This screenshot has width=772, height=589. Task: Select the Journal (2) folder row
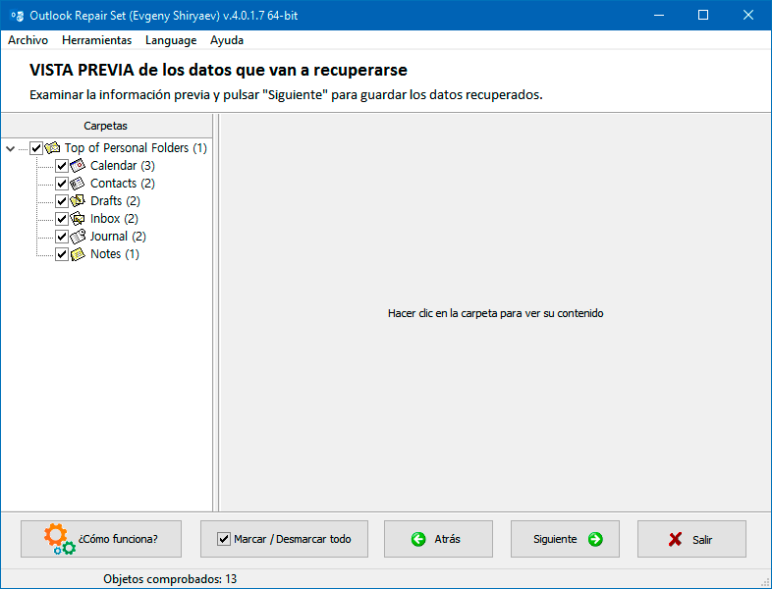(118, 237)
